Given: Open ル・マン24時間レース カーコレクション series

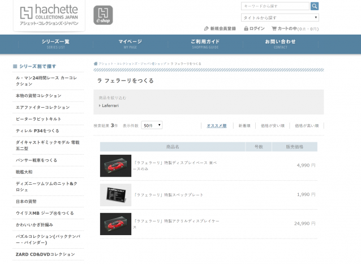Looking at the screenshot, I should pos(48,81).
